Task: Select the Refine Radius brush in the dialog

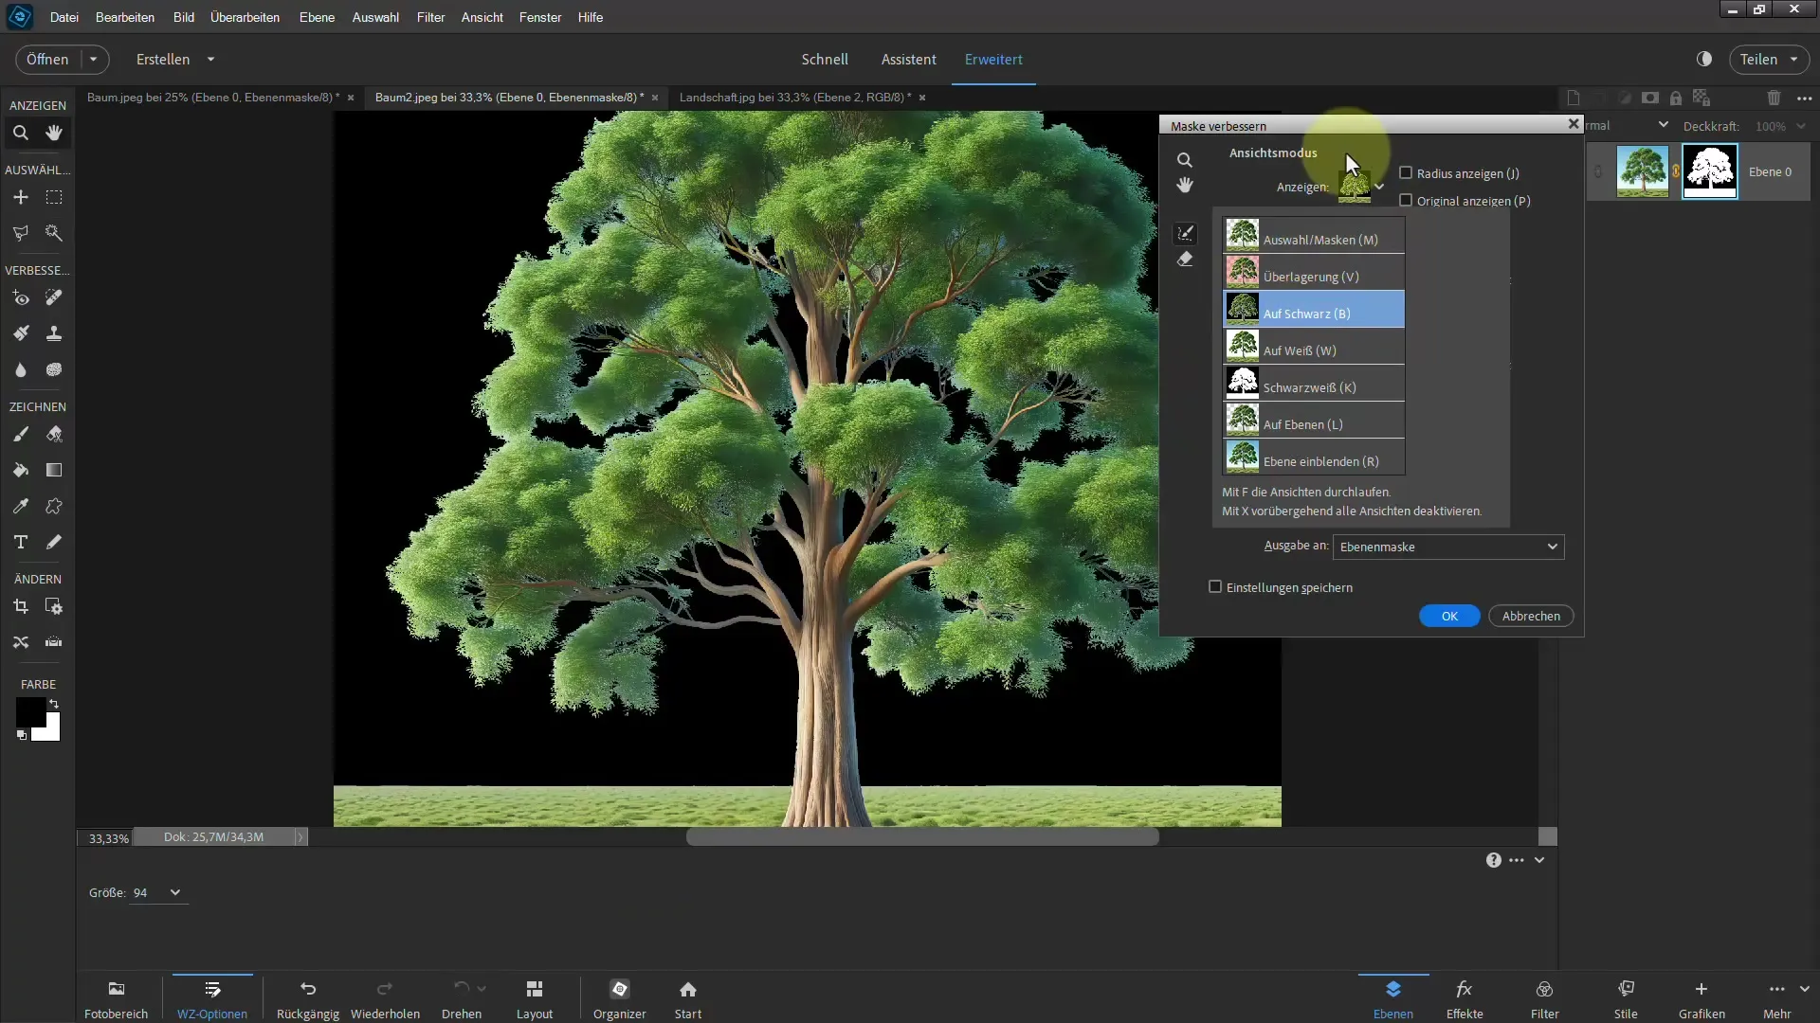Action: pyautogui.click(x=1185, y=233)
